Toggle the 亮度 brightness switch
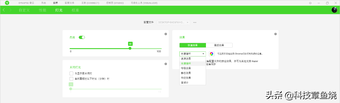Viewport: 340px width, 103px height. point(82,37)
